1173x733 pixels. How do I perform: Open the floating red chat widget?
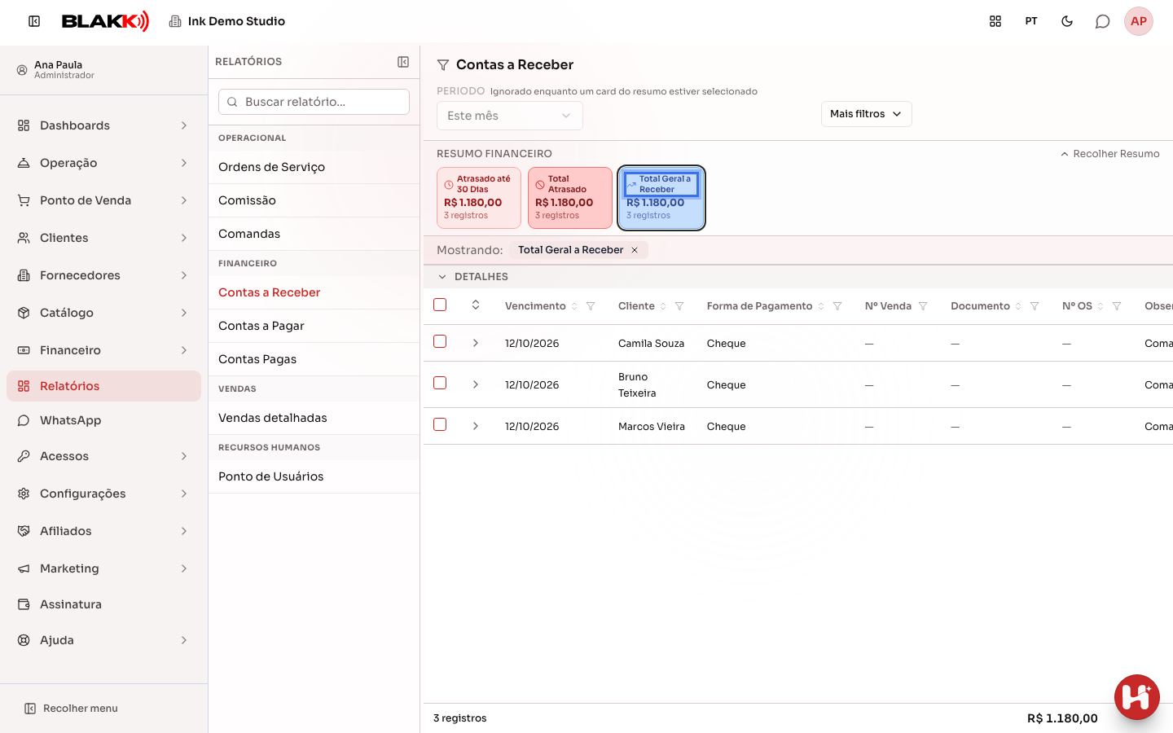point(1137,697)
